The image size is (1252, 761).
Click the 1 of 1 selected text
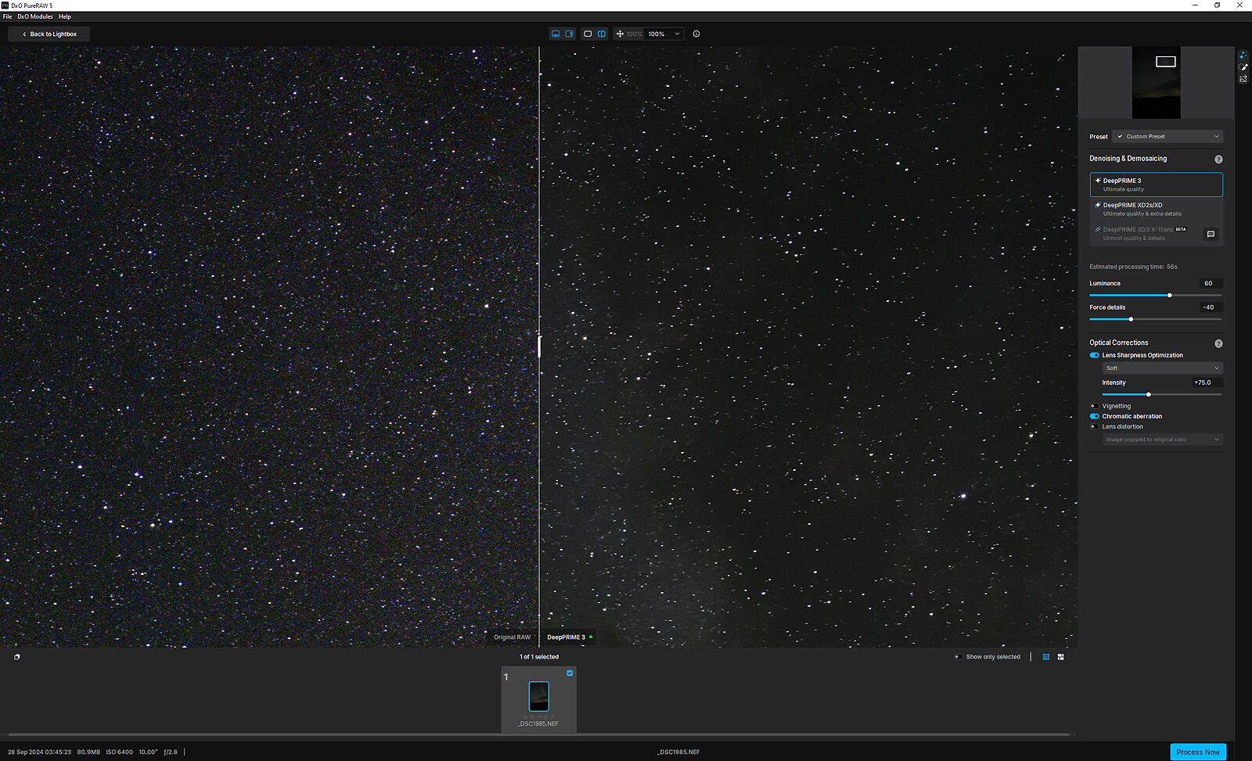point(539,657)
